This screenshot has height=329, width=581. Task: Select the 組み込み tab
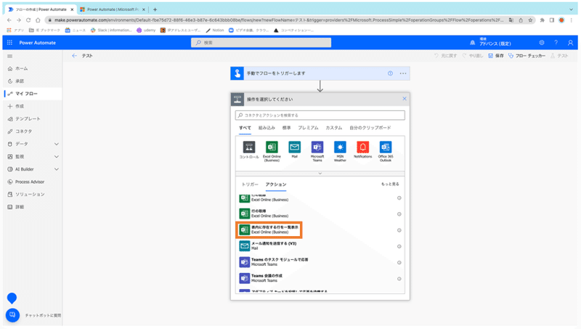coord(267,128)
